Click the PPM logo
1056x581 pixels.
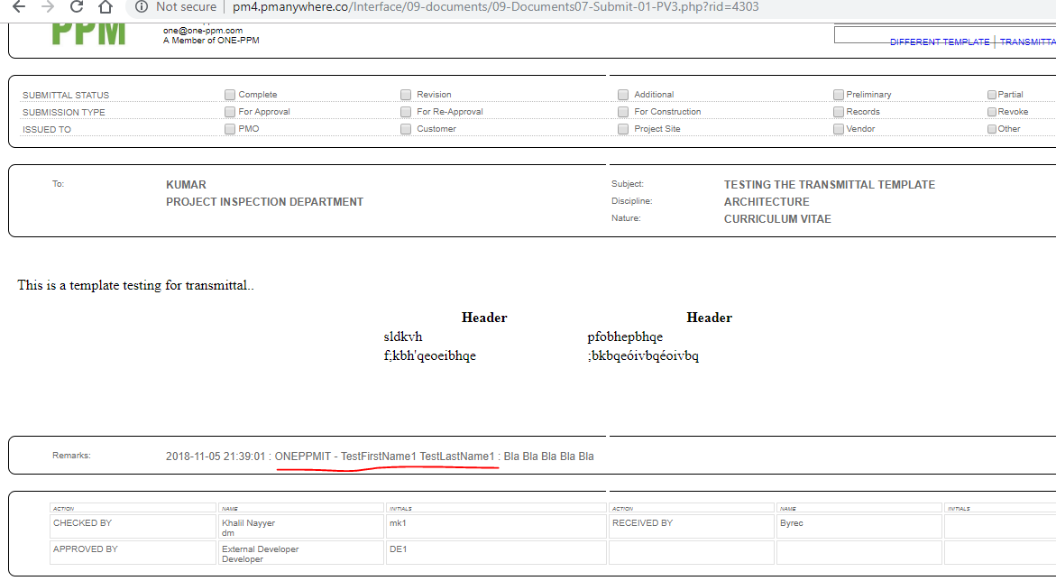88,32
